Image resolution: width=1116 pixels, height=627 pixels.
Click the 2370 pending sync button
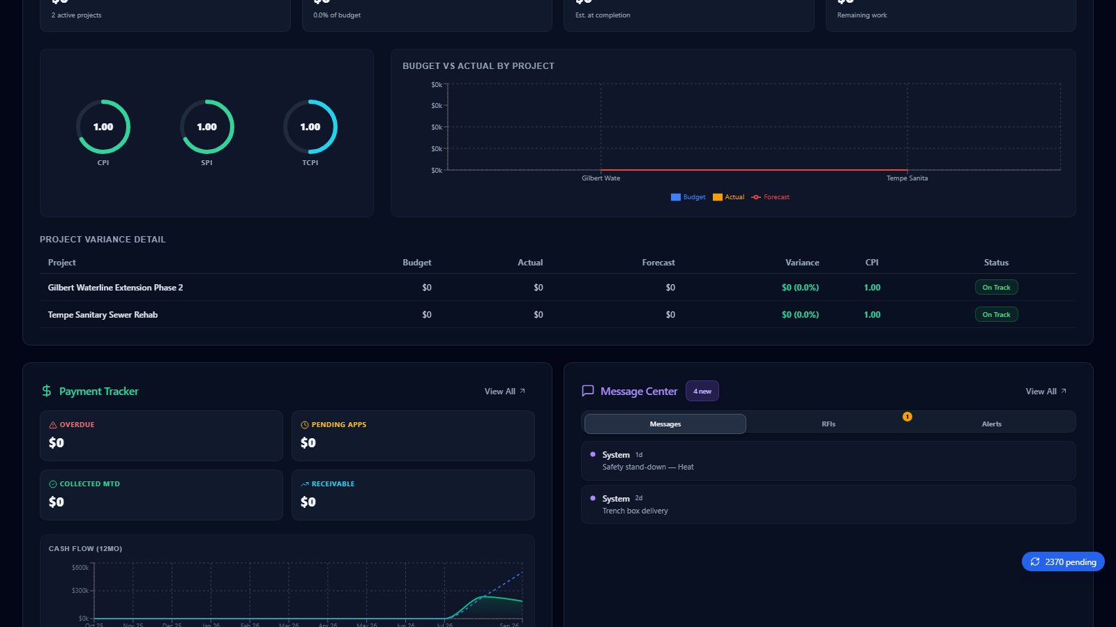coord(1063,562)
